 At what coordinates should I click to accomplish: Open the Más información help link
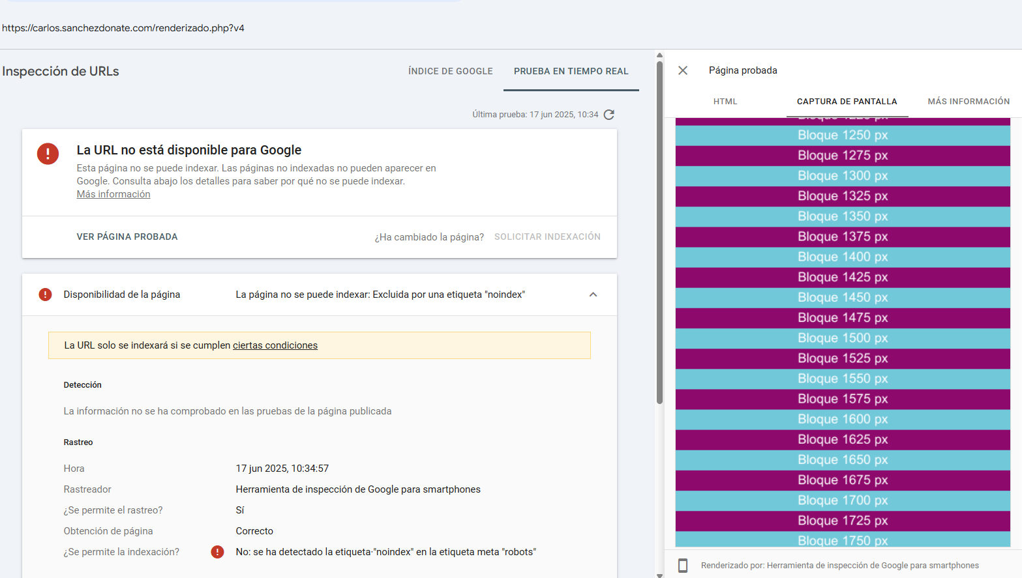113,194
